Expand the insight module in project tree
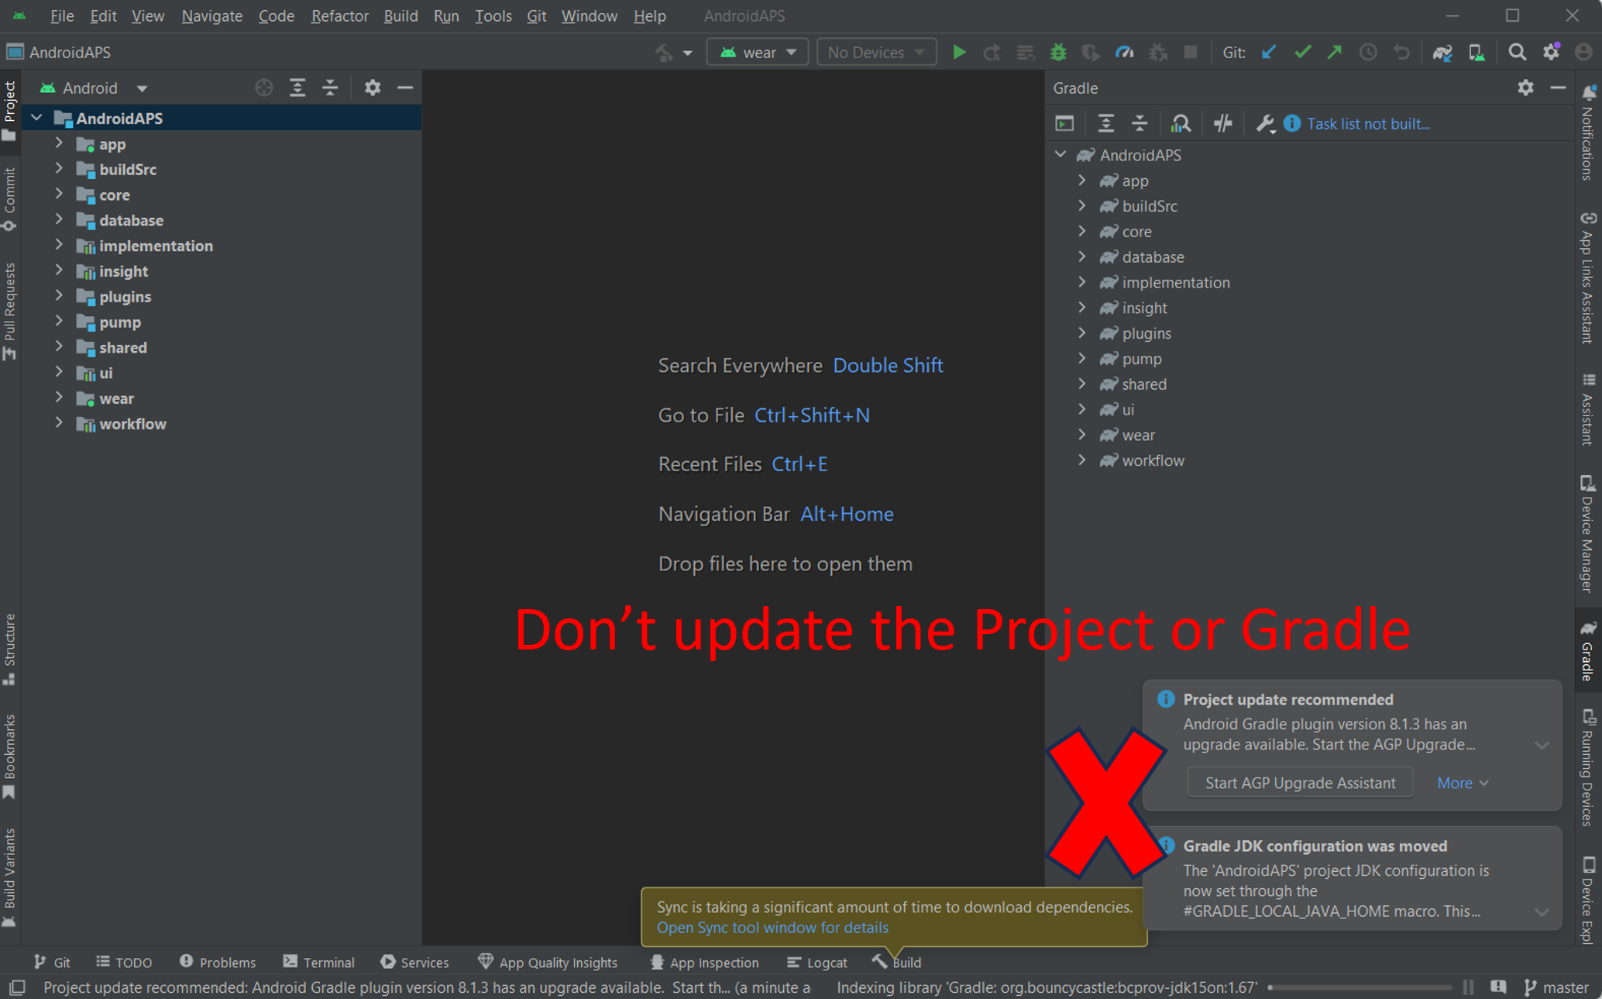 tap(59, 271)
